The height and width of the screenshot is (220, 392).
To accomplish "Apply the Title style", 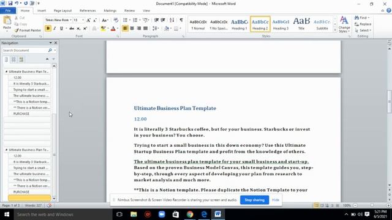I will coord(301,24).
